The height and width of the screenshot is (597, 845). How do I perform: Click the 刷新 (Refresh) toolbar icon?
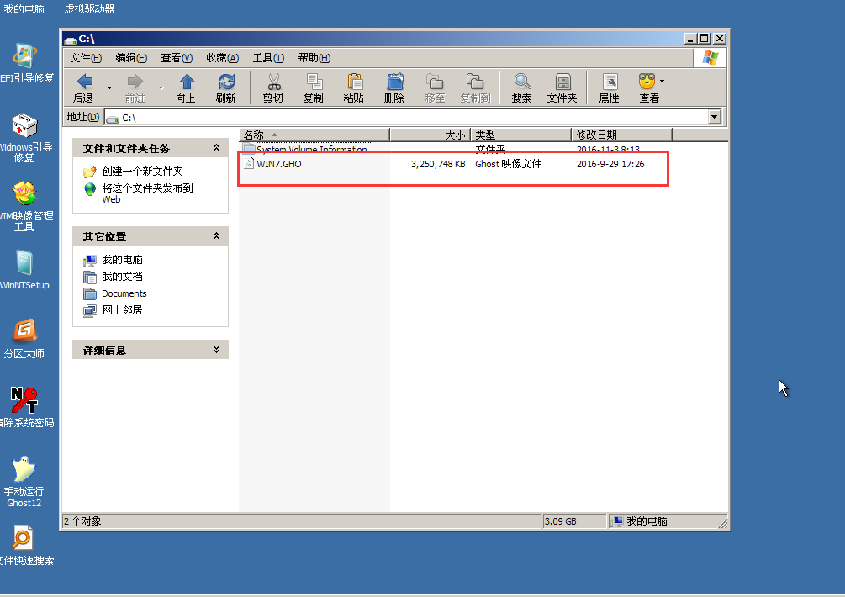coord(225,82)
